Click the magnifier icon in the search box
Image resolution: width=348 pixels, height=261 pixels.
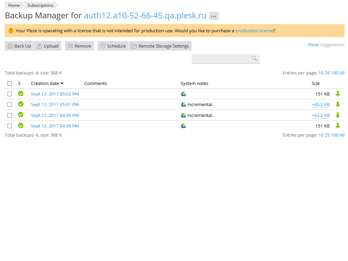point(254,58)
